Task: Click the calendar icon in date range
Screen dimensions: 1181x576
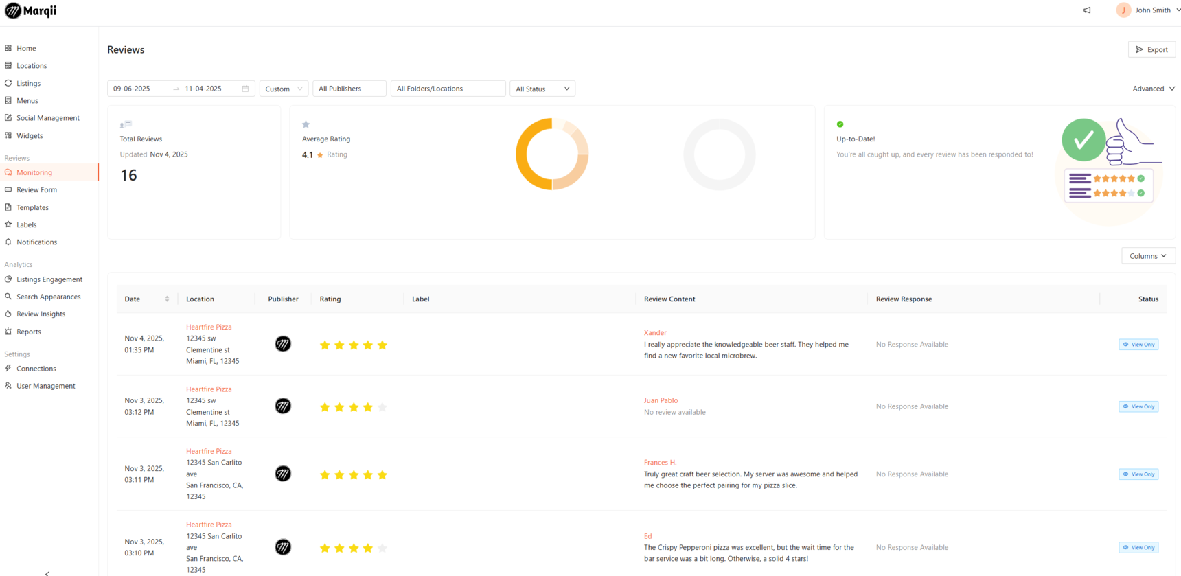Action: tap(245, 89)
